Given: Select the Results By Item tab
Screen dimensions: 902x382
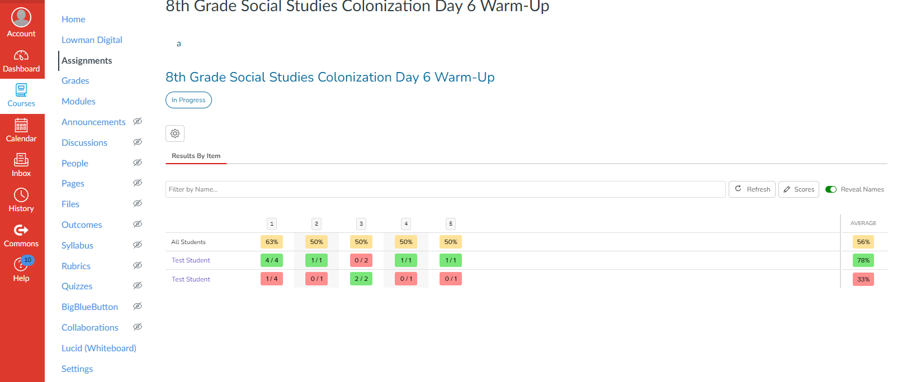Looking at the screenshot, I should tap(196, 156).
